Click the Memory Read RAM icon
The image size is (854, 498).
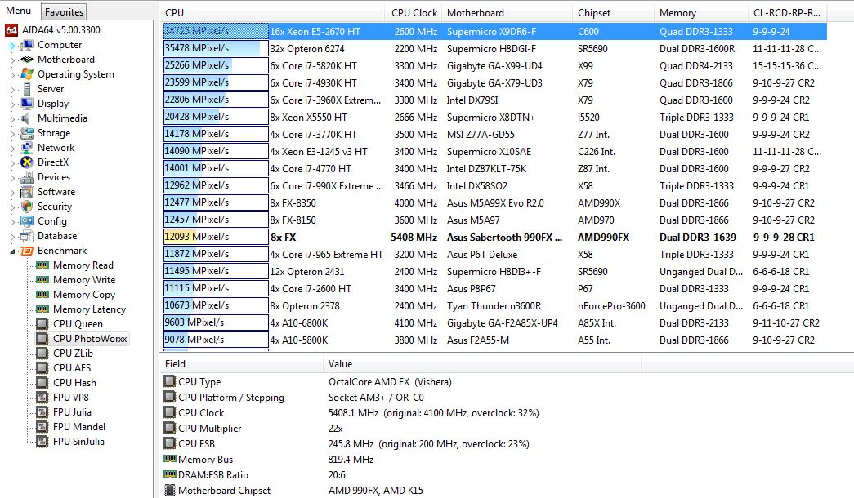(x=42, y=265)
